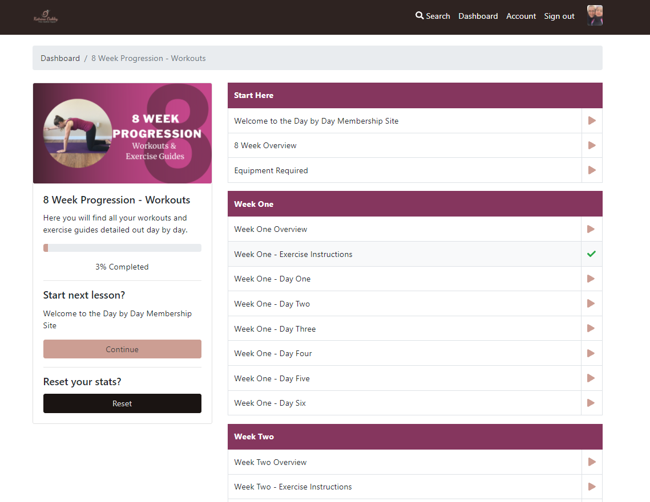Go to Account in the top navigation
Viewport: 650px width, 502px height.
coord(521,16)
